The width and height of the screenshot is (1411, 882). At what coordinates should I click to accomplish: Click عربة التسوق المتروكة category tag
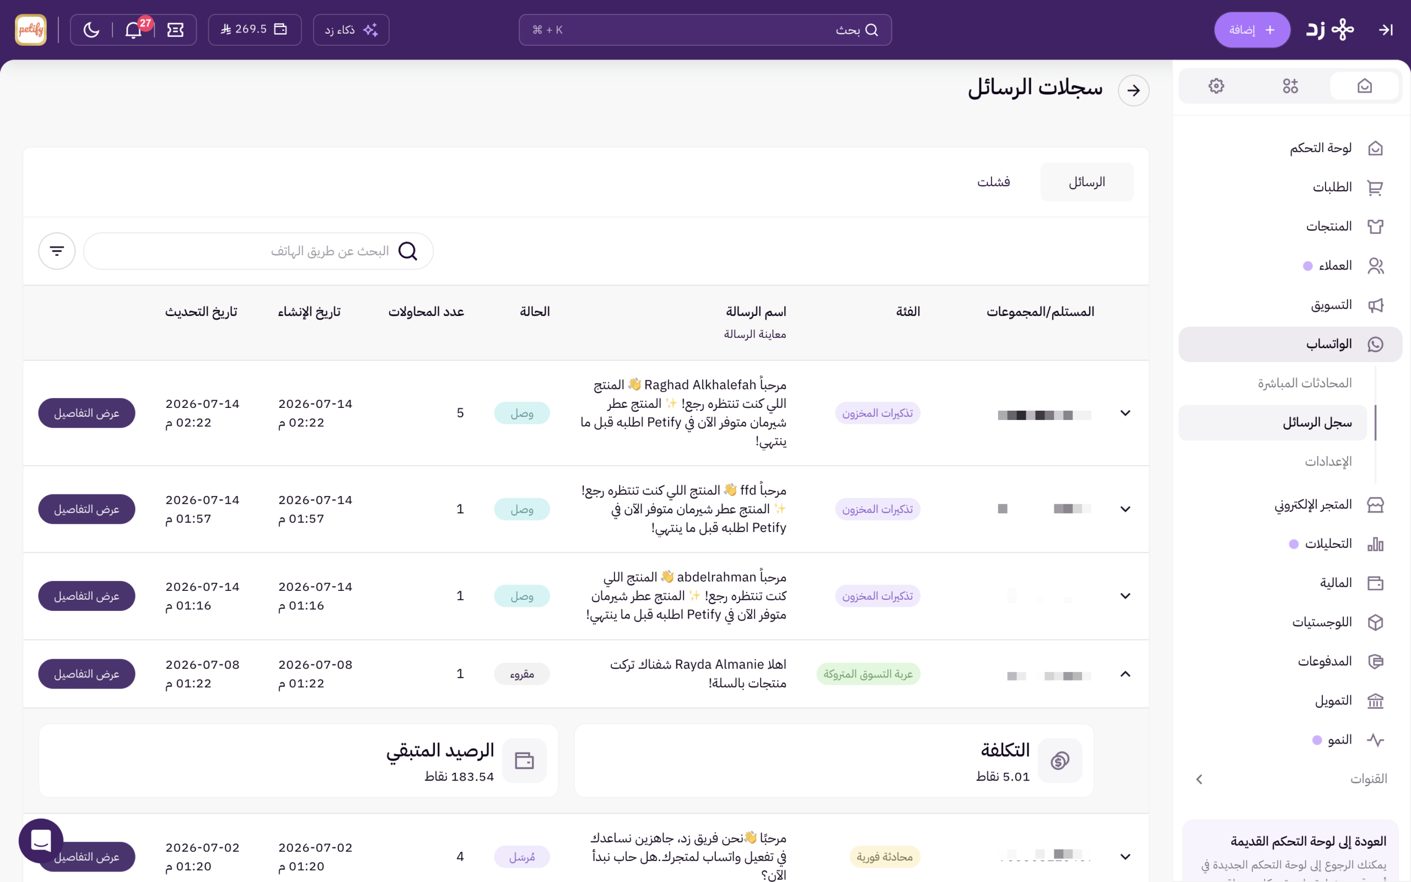(x=868, y=674)
